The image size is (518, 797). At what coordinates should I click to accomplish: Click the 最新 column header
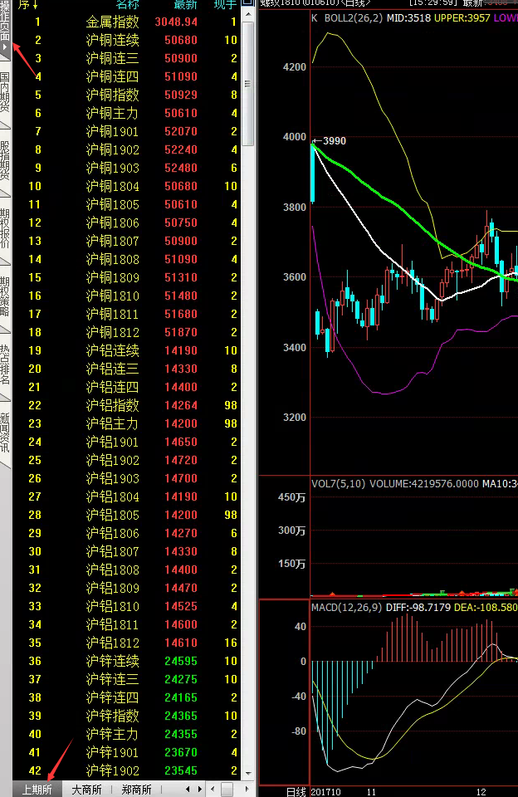click(x=185, y=5)
